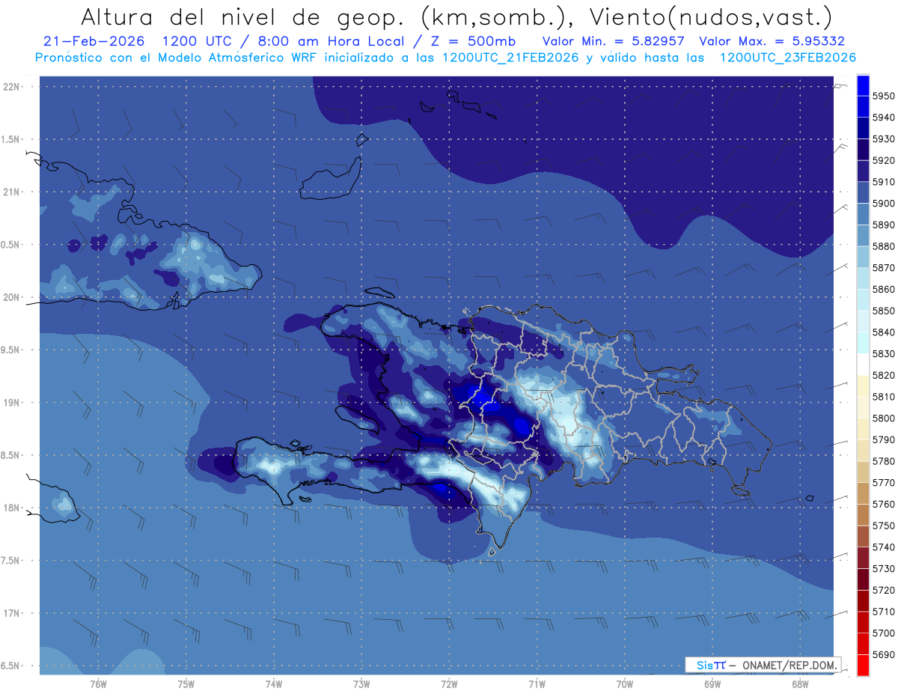Screen dimensions: 898x694
Task: Click the '69W' longitude axis label
Action: [x=712, y=684]
